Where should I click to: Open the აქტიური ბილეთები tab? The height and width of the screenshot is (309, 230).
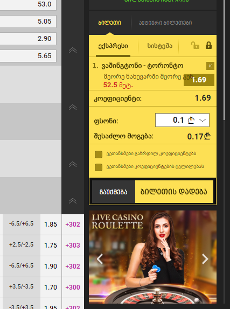click(165, 23)
